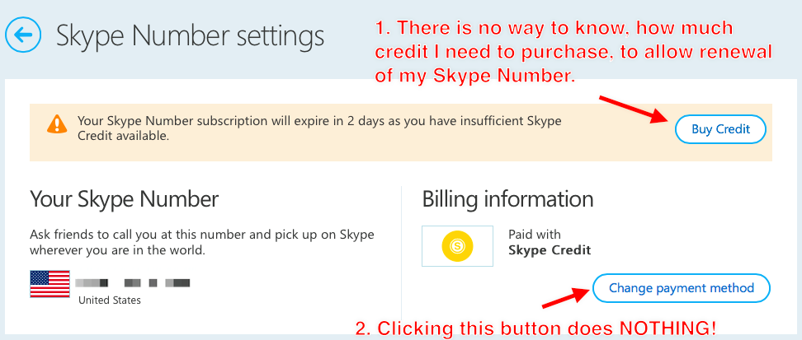The image size is (802, 340).
Task: Click the bold Skype Credit payment text
Action: tap(550, 250)
